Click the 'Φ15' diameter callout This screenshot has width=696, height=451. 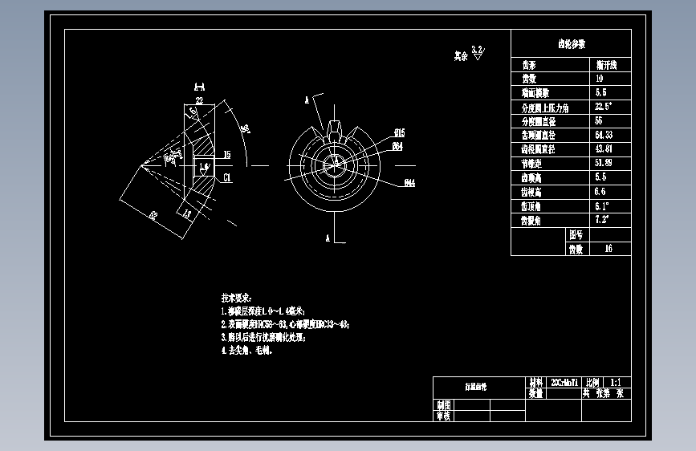pyautogui.click(x=400, y=132)
